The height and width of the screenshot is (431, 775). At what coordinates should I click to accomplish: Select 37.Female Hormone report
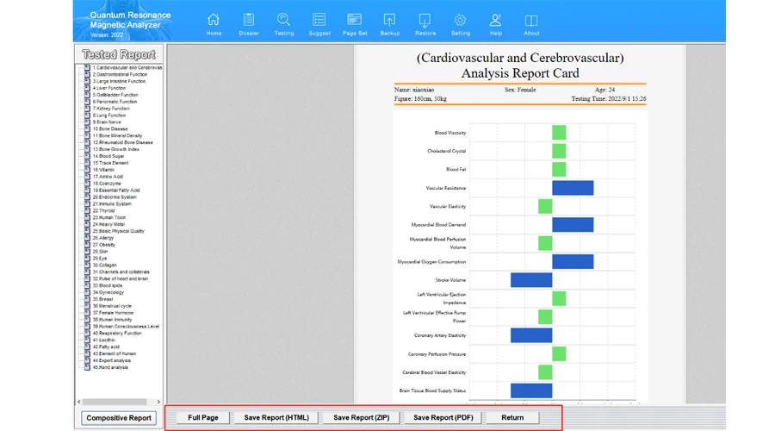[113, 313]
